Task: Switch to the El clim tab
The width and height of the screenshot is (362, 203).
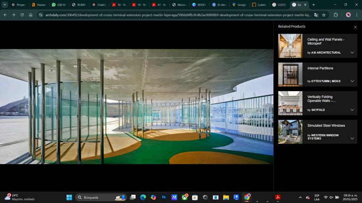Action: (x=219, y=5)
